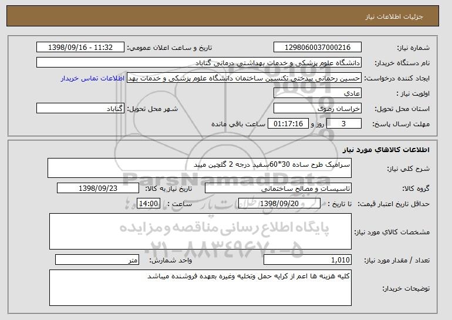Open the buyer contact info link اطلاعات تماس خریدار
The image size is (452, 320).
93,78
